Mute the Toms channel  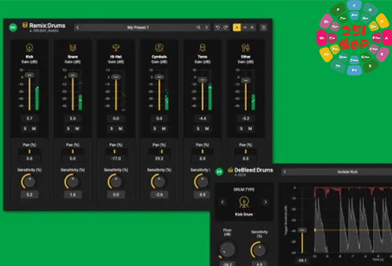(x=207, y=128)
